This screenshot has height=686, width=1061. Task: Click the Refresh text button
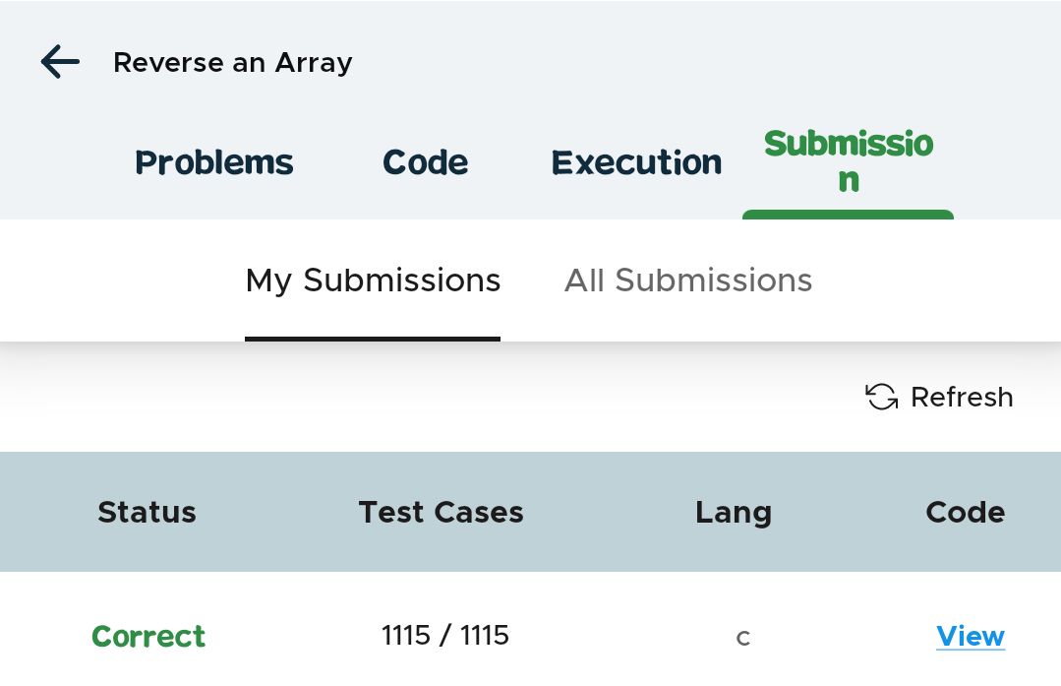(x=962, y=397)
